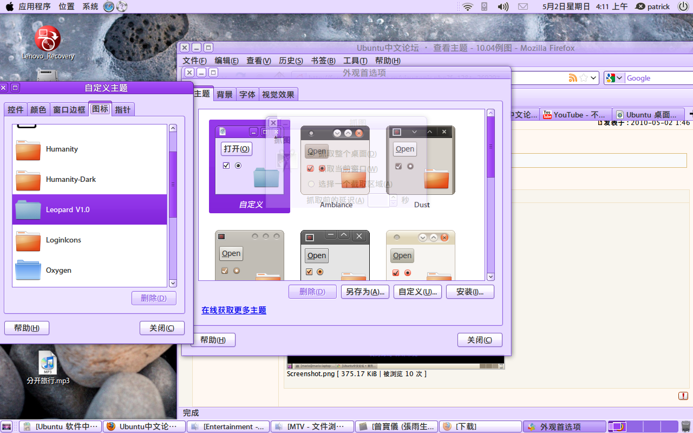Open the Ubuntu 软件中心 taskbar item
The height and width of the screenshot is (433, 693).
click(x=61, y=427)
